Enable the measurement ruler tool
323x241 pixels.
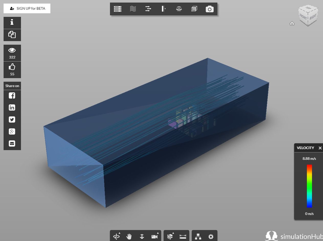(x=182, y=237)
